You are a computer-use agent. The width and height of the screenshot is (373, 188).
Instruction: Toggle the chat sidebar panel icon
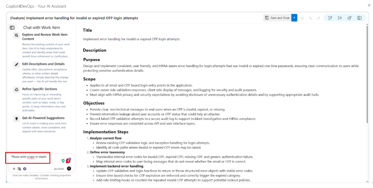(x=12, y=27)
